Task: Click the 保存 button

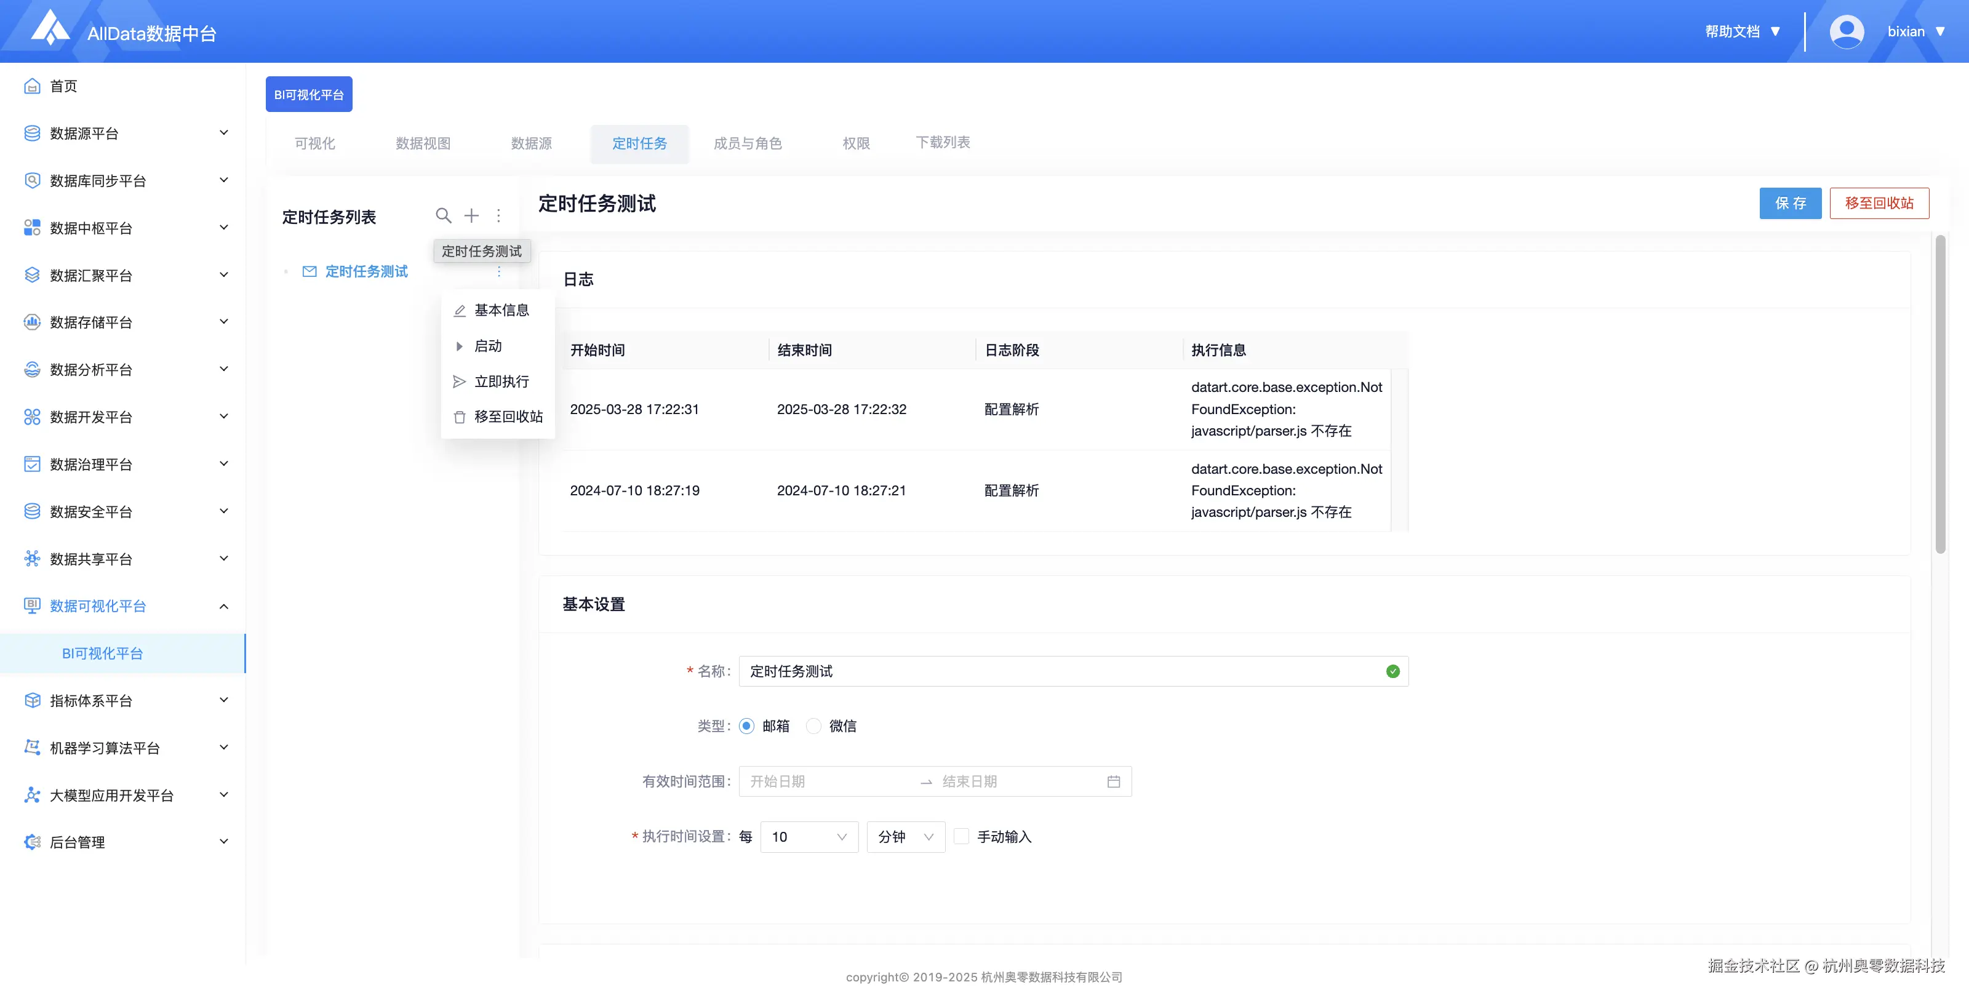Action: click(1789, 202)
